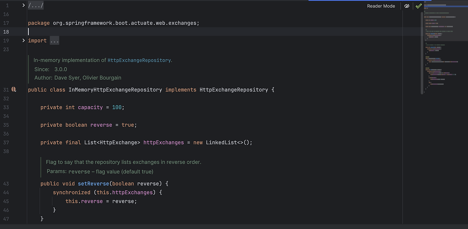468x229 pixels.
Task: Click the fold arrow next to line 1
Action: (x=23, y=5)
